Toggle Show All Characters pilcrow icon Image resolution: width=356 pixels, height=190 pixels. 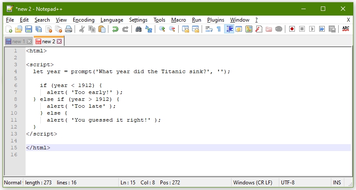point(219,29)
